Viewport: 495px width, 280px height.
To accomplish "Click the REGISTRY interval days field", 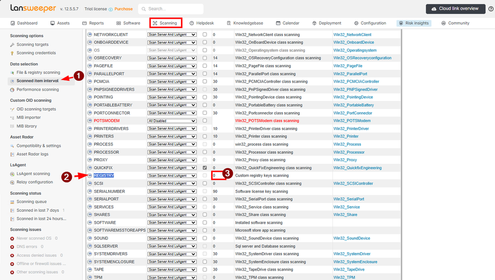I will pyautogui.click(x=218, y=176).
